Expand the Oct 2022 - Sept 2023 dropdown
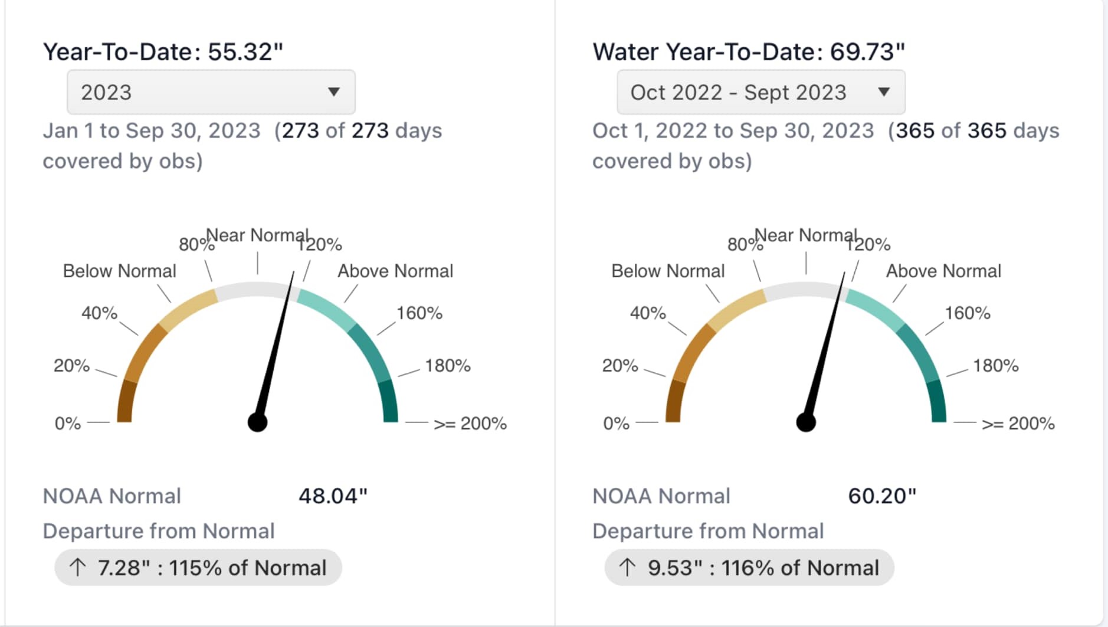The image size is (1108, 627). click(x=760, y=92)
